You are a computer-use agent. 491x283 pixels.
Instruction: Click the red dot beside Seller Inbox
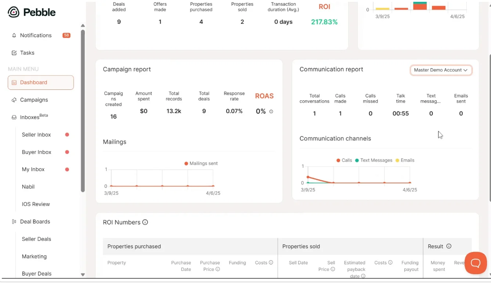coord(67,135)
